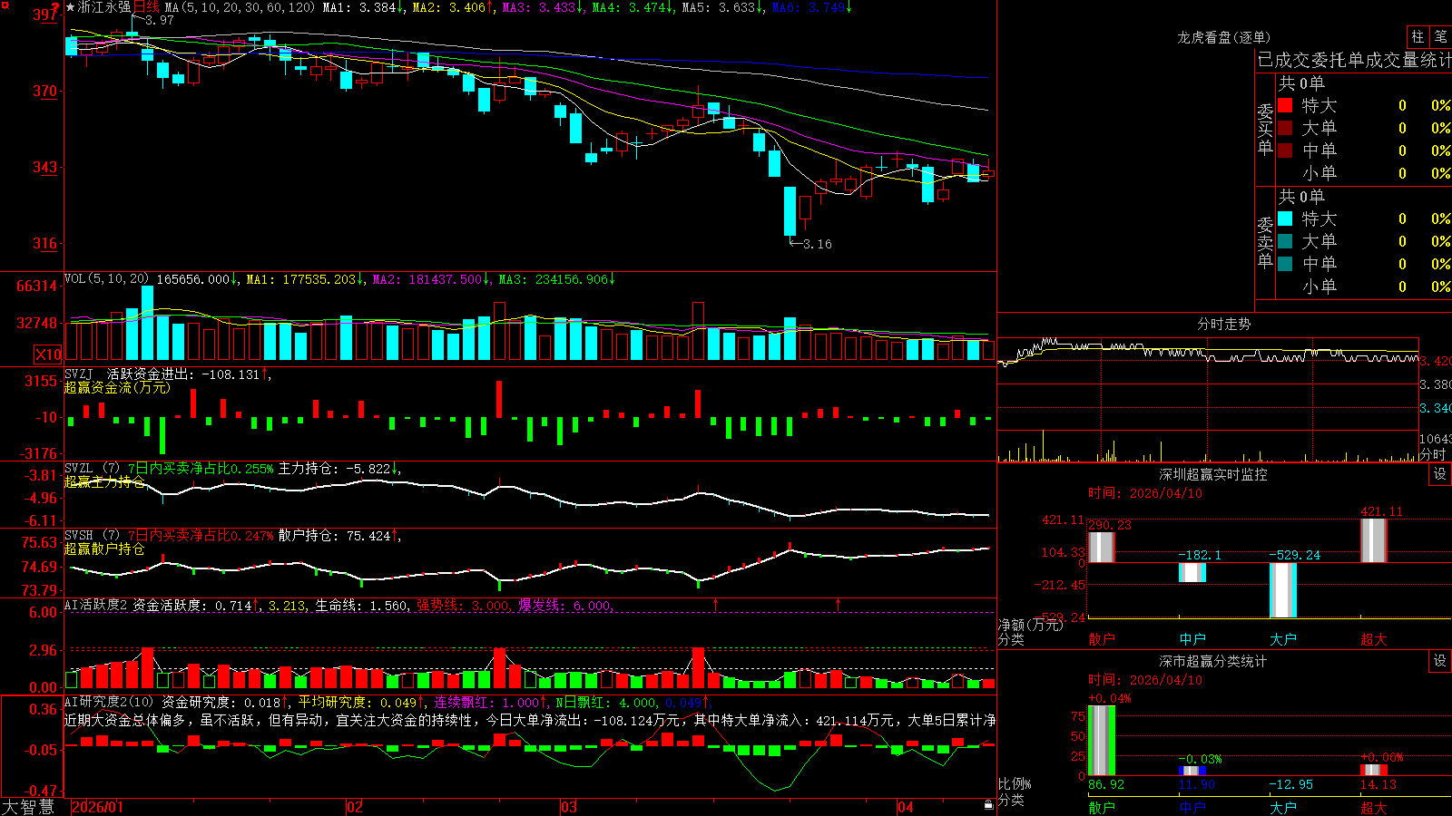Jump to the 2026/01 timeline marker
This screenshot has height=816, width=1452.
coord(97,807)
